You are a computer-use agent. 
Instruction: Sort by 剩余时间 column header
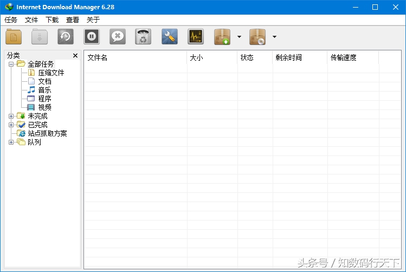[300, 57]
